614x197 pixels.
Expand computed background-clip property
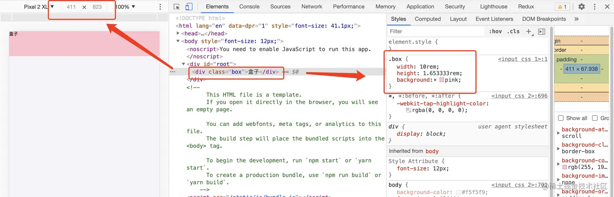559,148
